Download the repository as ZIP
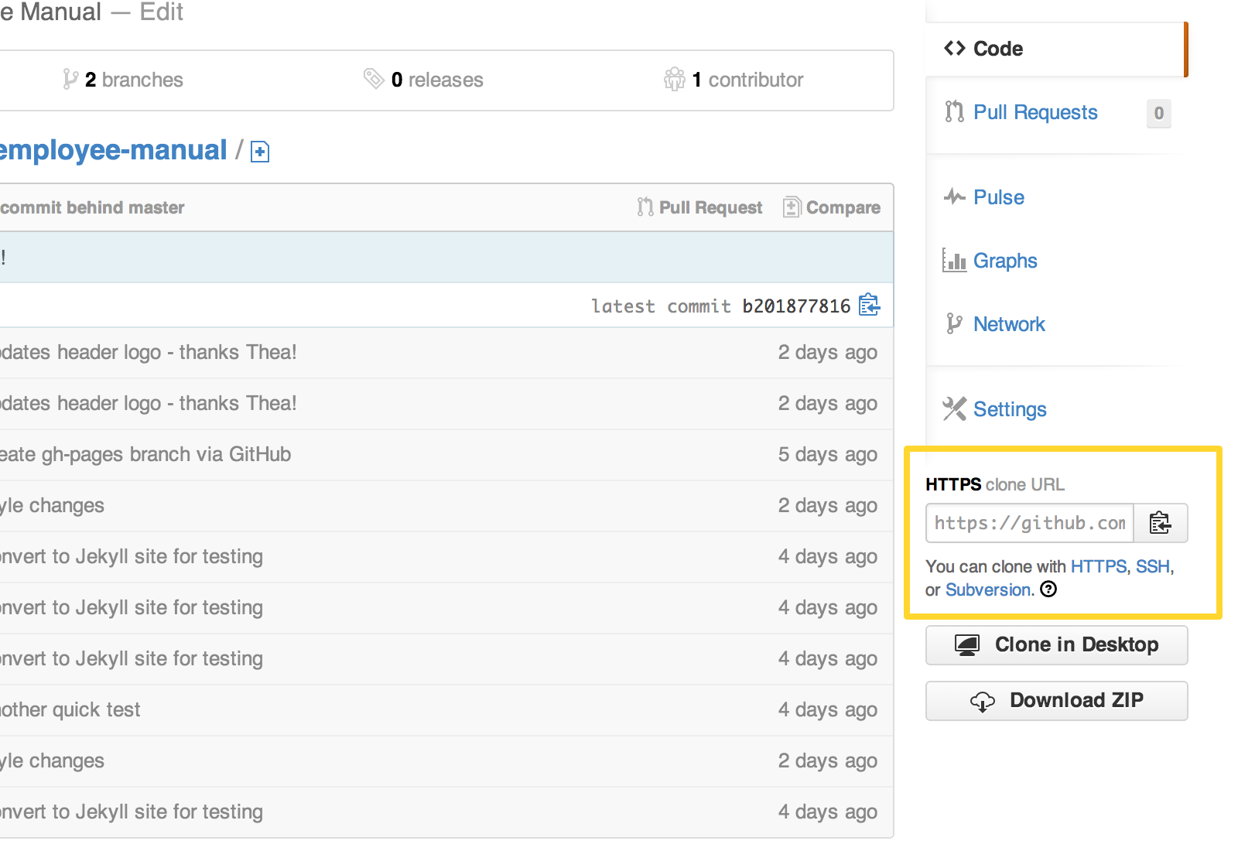The height and width of the screenshot is (851, 1238). click(1056, 701)
